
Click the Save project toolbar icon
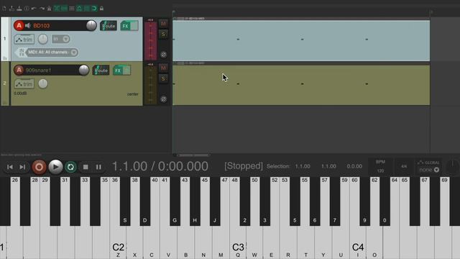19,9
